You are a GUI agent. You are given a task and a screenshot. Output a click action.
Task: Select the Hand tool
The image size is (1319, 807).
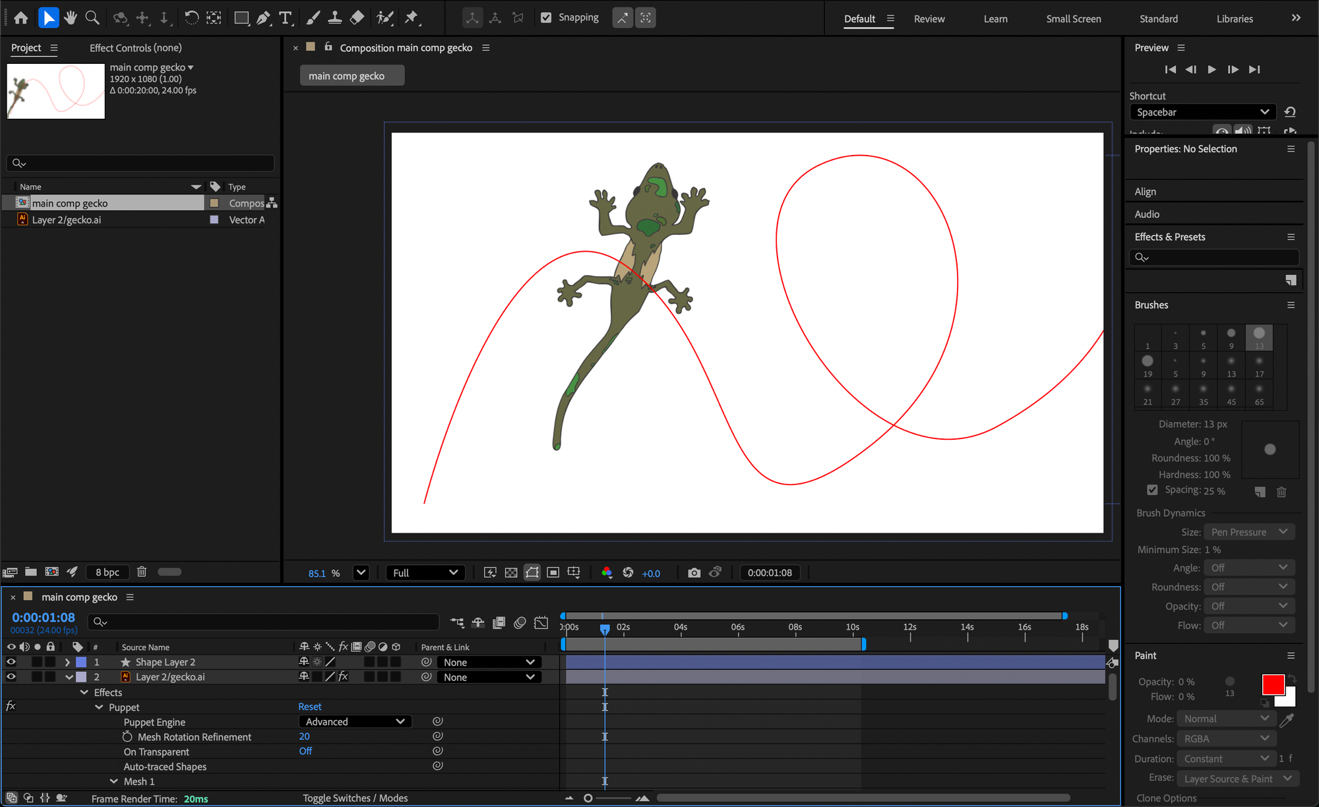(x=70, y=18)
